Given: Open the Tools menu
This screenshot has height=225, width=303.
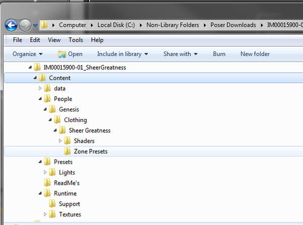Looking at the screenshot, I should point(76,40).
